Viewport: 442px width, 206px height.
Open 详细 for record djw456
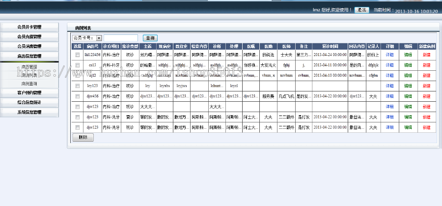pos(389,96)
